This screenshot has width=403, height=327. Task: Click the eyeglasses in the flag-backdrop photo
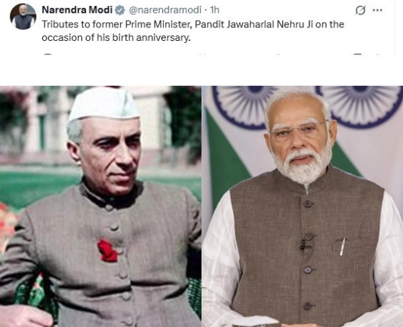299,130
